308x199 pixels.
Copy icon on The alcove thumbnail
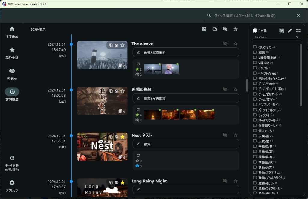111,45
